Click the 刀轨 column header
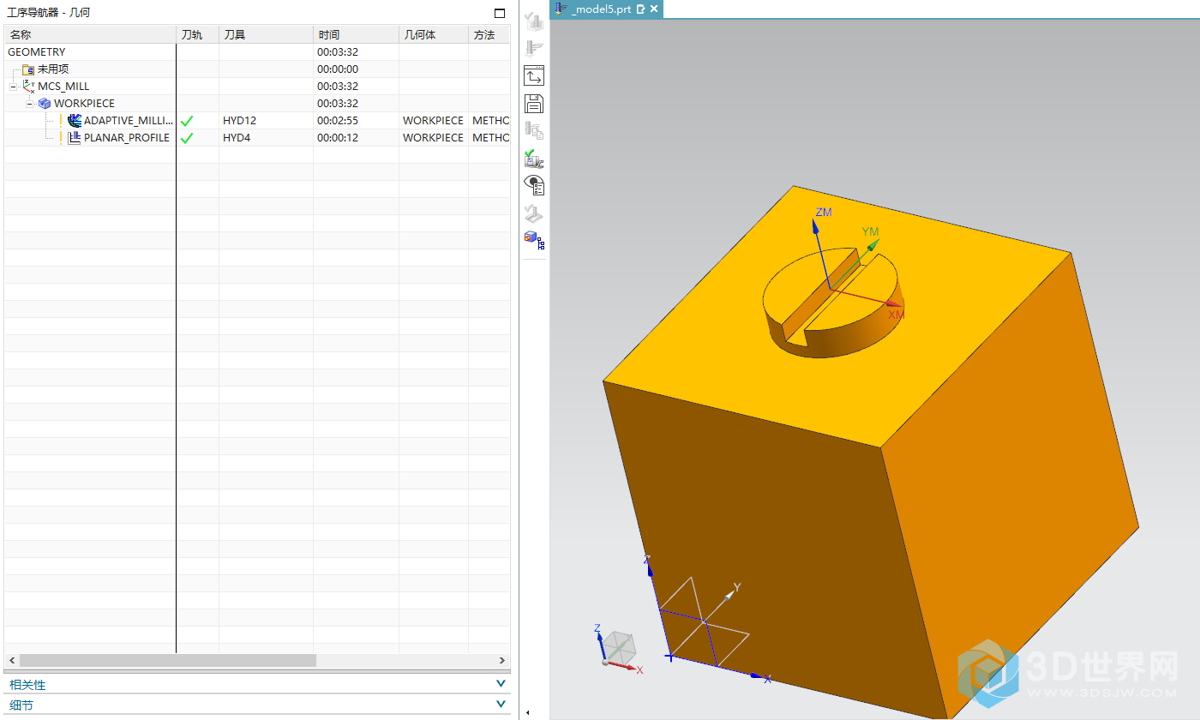Image resolution: width=1200 pixels, height=720 pixels. [197, 34]
